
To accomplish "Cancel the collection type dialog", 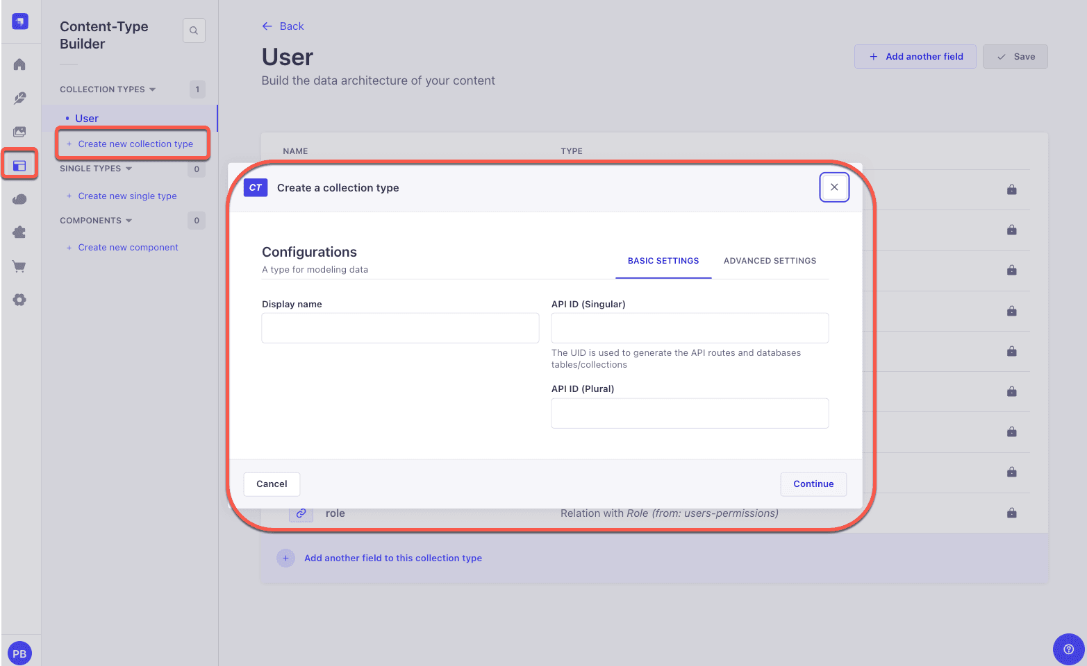I will (272, 484).
